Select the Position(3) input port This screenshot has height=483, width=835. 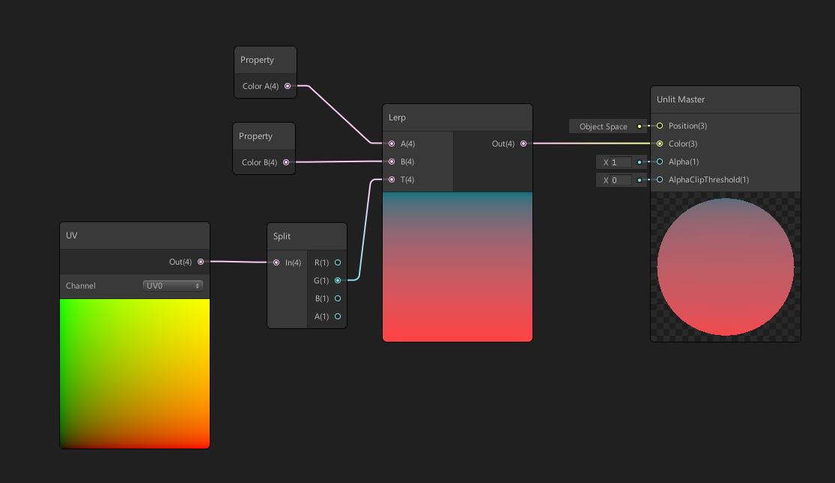tap(660, 126)
